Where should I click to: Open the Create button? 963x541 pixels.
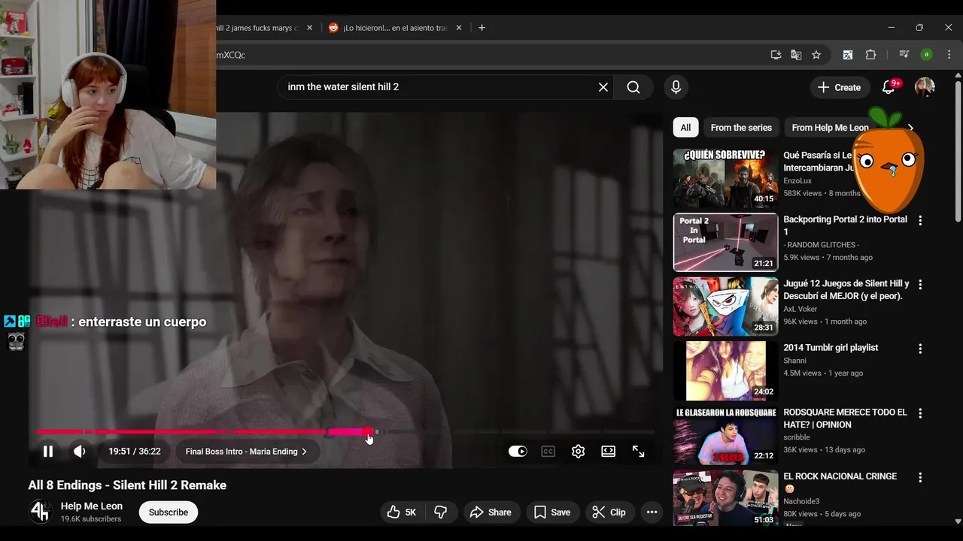[x=840, y=87]
